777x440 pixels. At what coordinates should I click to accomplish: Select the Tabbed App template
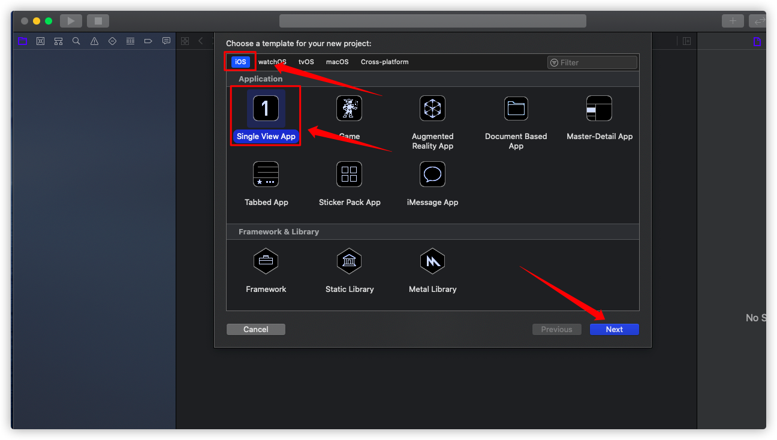click(266, 183)
